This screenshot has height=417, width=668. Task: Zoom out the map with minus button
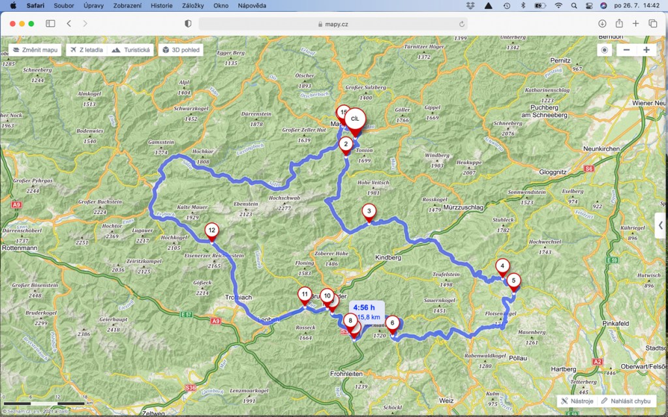[x=626, y=50]
